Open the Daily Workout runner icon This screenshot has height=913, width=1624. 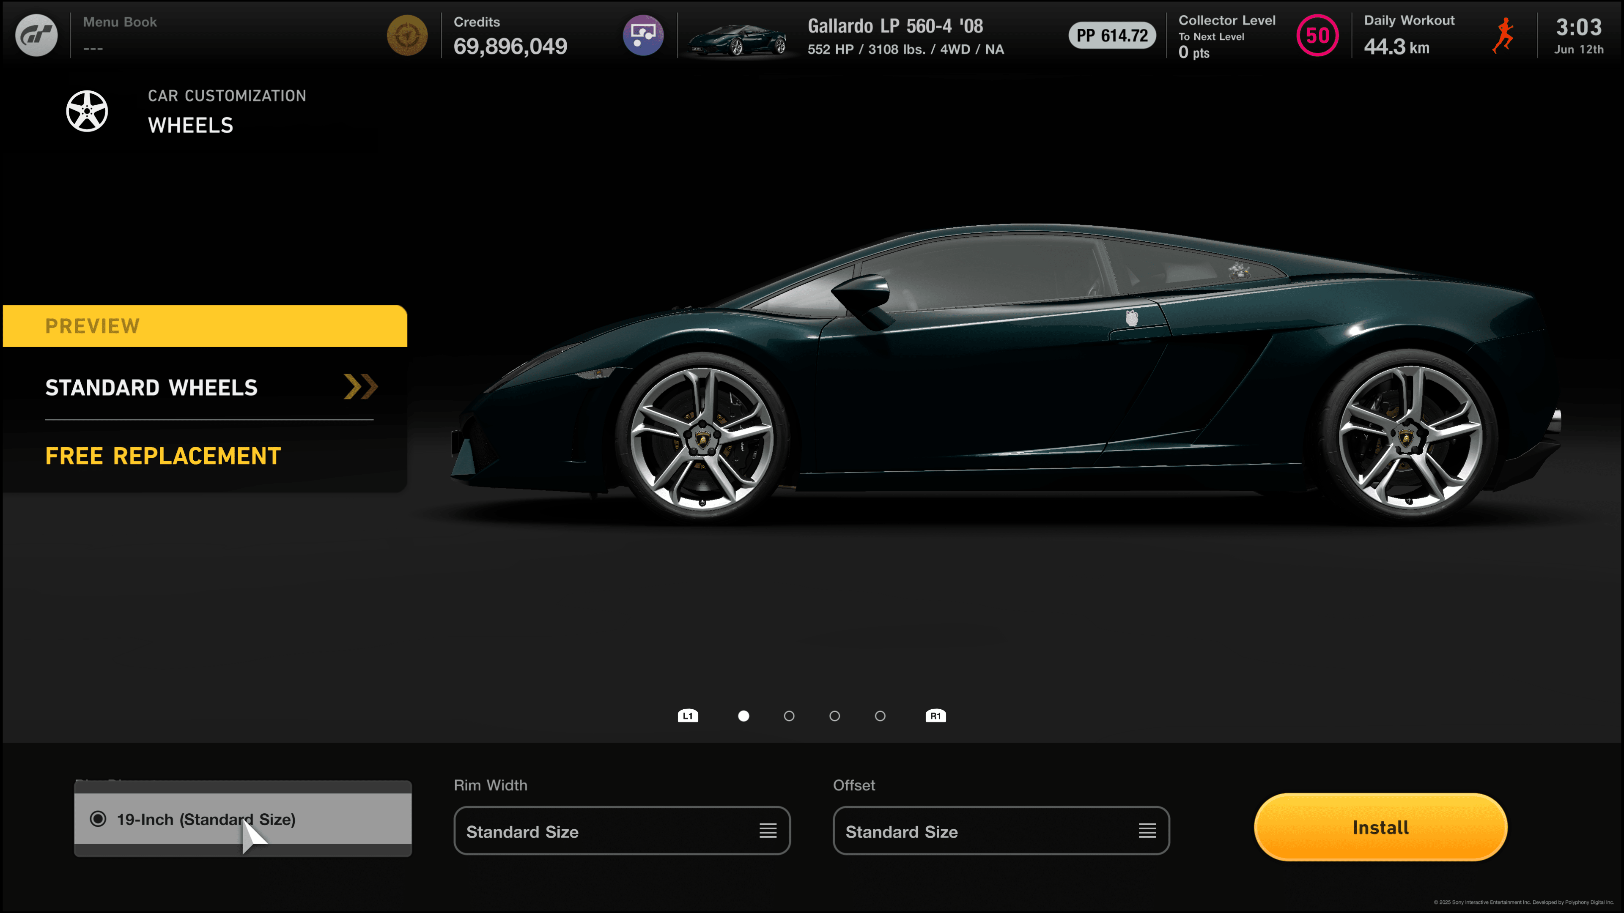click(x=1503, y=35)
